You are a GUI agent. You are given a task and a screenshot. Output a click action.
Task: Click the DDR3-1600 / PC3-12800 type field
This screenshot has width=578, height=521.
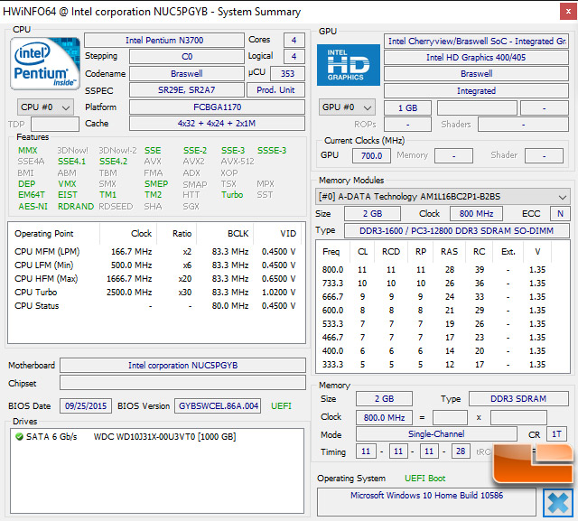click(457, 231)
